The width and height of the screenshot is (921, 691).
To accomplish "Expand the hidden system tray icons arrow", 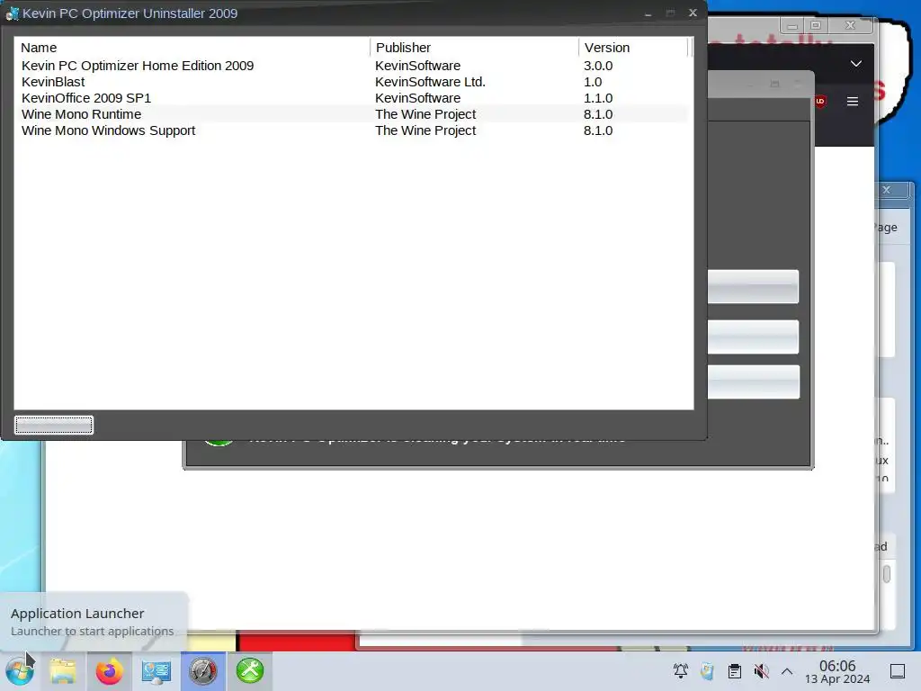I will pos(787,671).
